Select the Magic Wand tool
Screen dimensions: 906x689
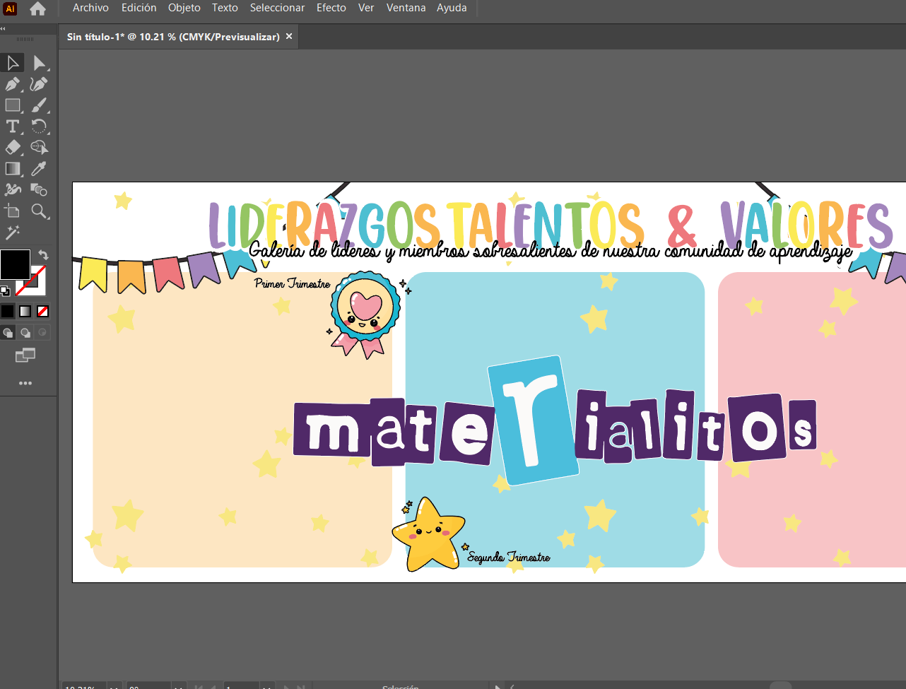tap(13, 232)
